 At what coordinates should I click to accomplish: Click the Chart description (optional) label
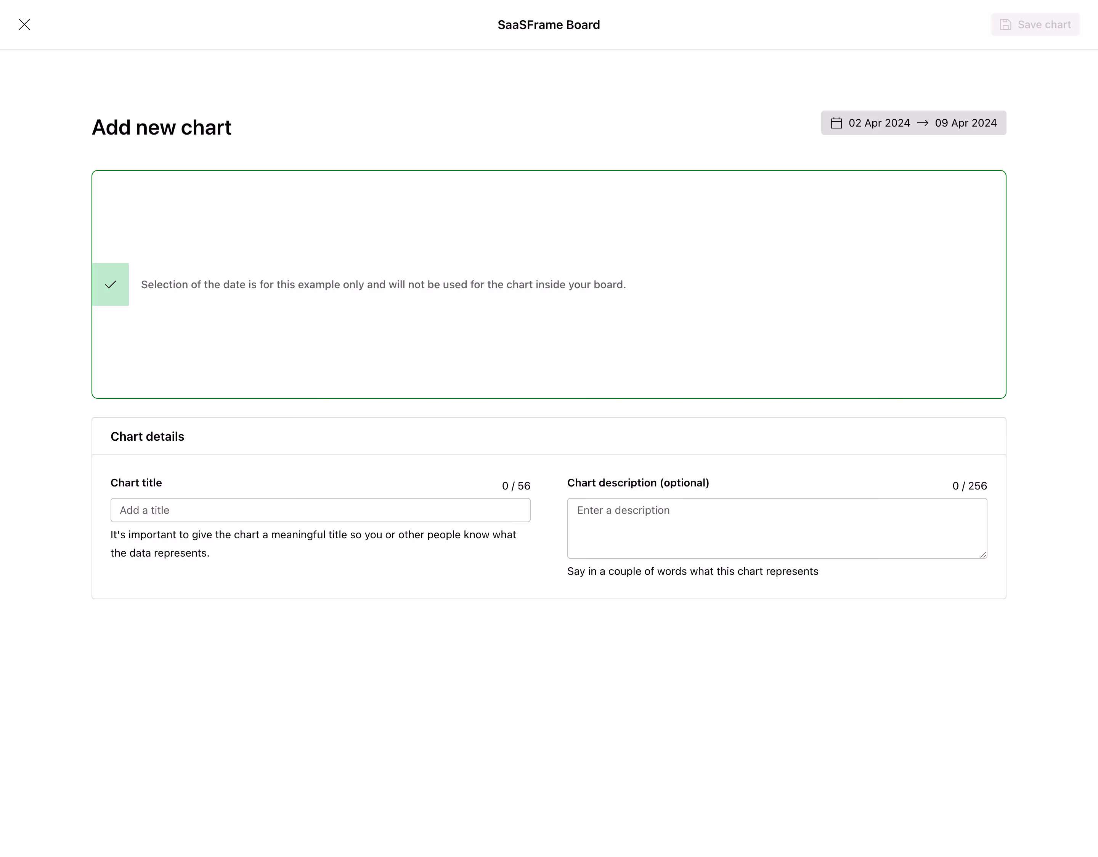coord(638,483)
